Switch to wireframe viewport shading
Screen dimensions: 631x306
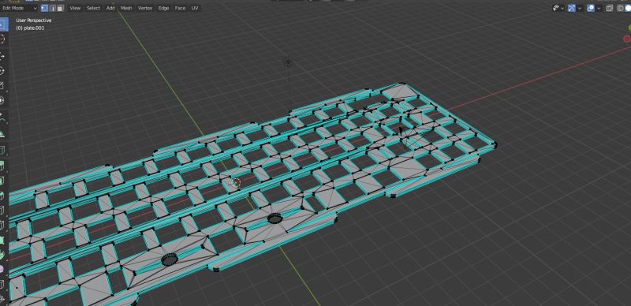(x=620, y=8)
